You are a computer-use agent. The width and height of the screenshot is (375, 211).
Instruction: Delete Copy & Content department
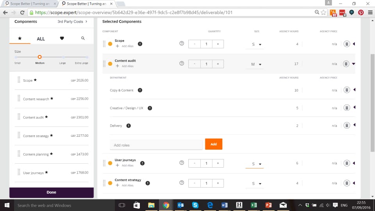point(346,90)
